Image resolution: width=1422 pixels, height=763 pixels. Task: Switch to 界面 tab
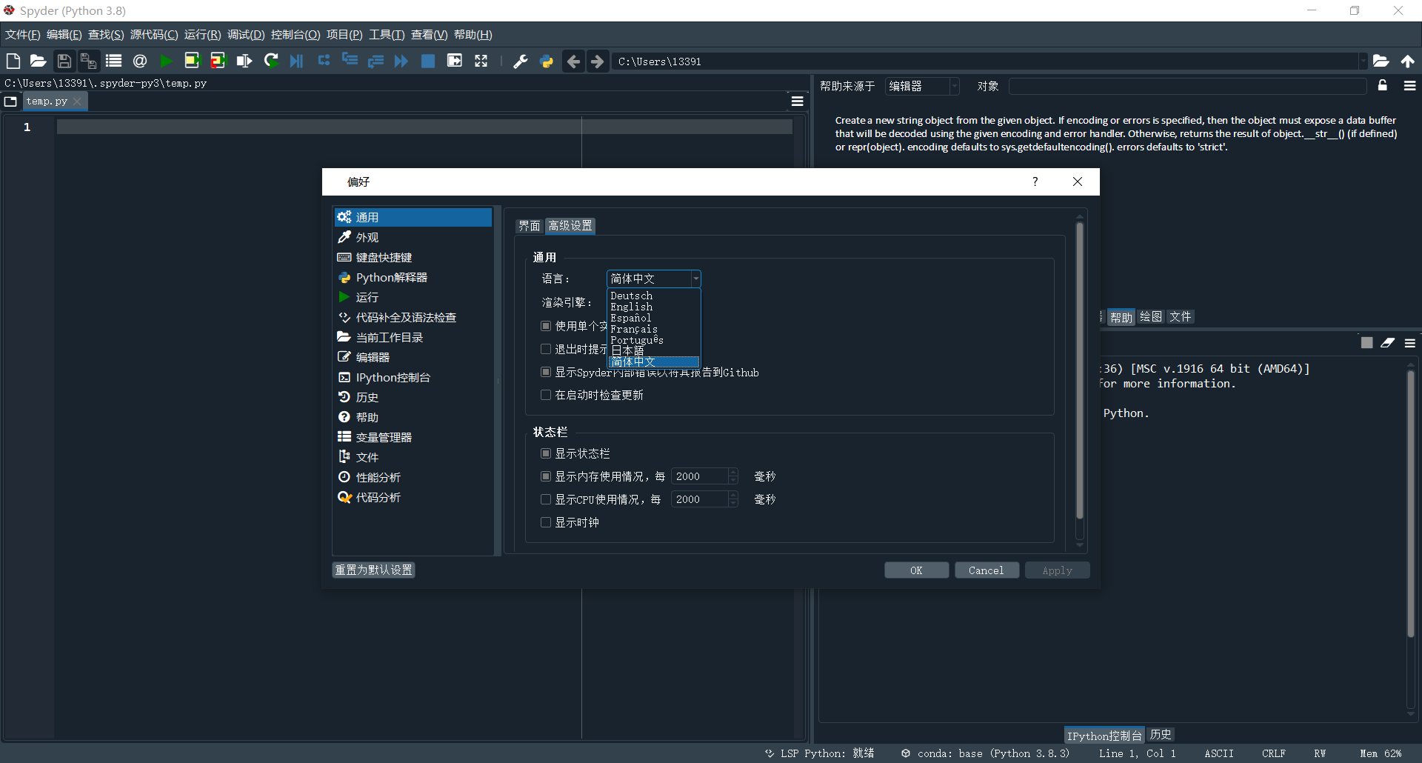[530, 226]
